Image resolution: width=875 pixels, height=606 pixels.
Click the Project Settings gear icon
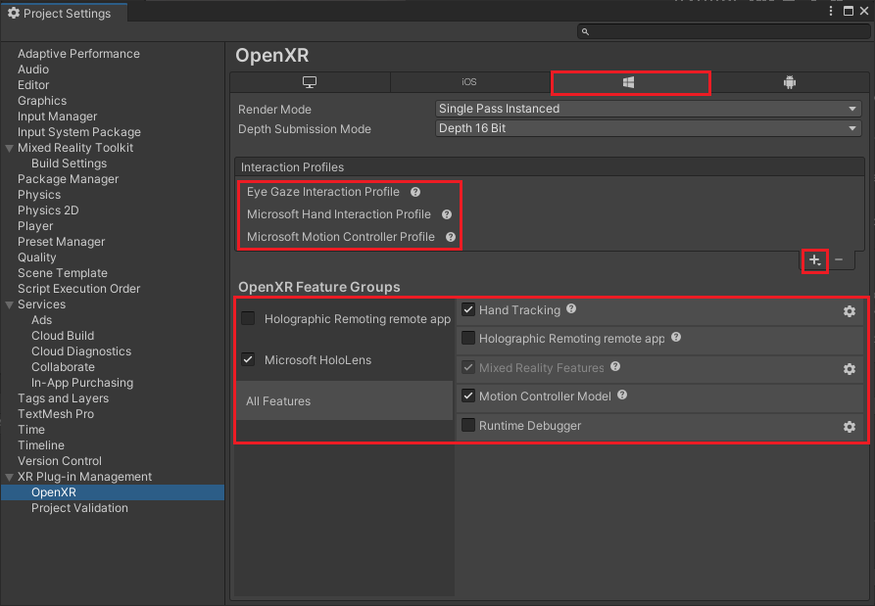tap(14, 13)
